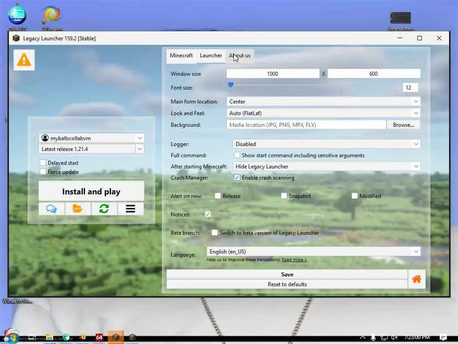Click the font size value box 12
The width and height of the screenshot is (458, 344).
click(410, 87)
